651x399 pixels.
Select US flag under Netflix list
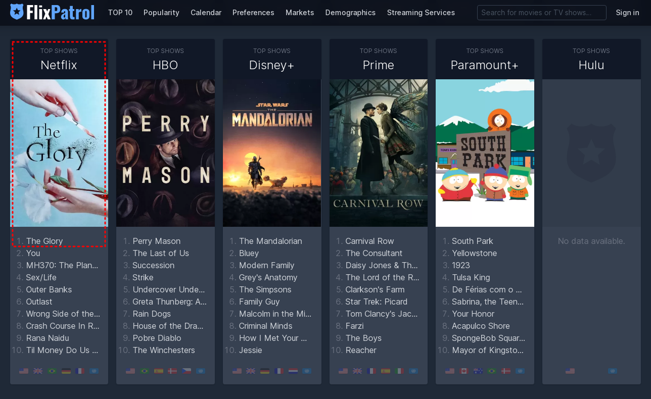point(24,371)
